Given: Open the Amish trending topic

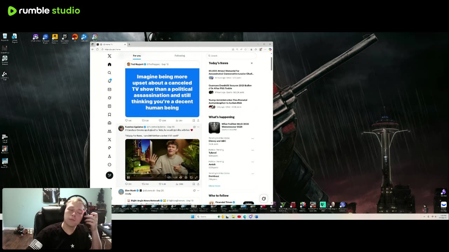Looking at the screenshot, I should 212,164.
